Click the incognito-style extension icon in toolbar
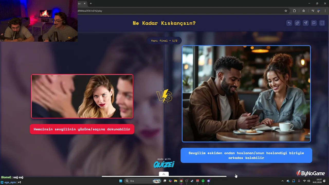This screenshot has height=185, width=329. [x=304, y=11]
